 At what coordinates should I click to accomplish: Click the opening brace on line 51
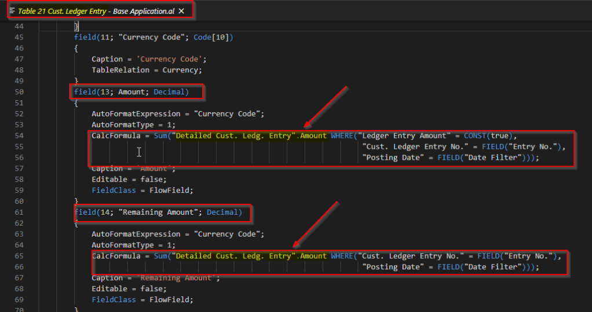(76, 103)
